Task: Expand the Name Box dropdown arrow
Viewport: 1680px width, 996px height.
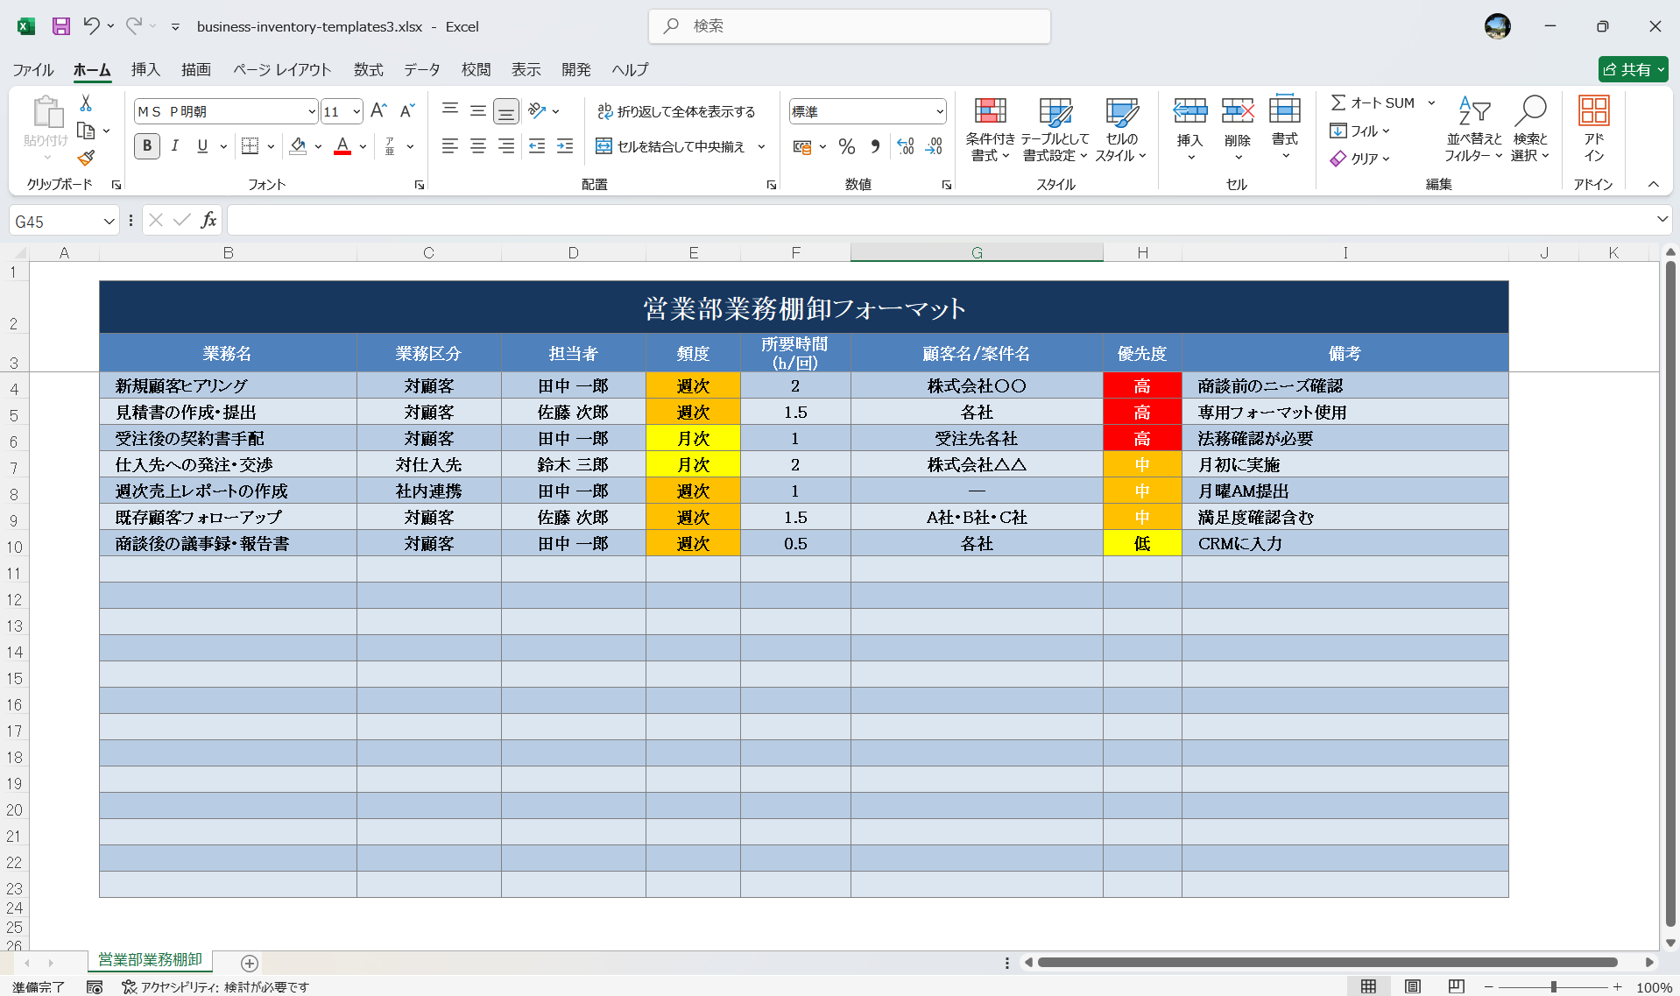Action: click(x=109, y=222)
